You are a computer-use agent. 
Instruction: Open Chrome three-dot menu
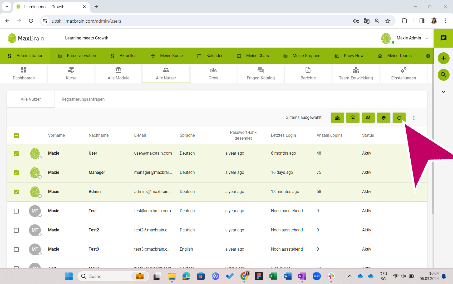(x=446, y=21)
